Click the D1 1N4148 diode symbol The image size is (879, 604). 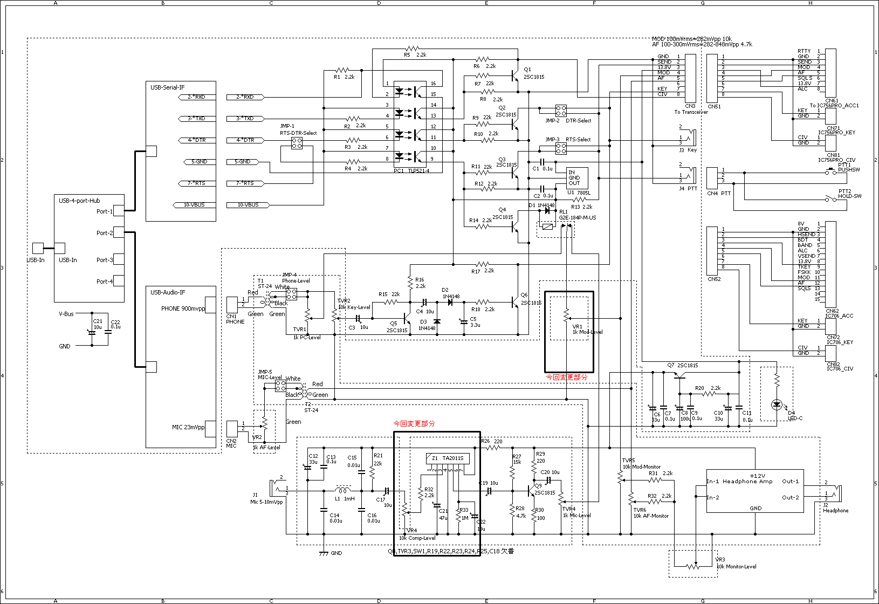click(547, 211)
